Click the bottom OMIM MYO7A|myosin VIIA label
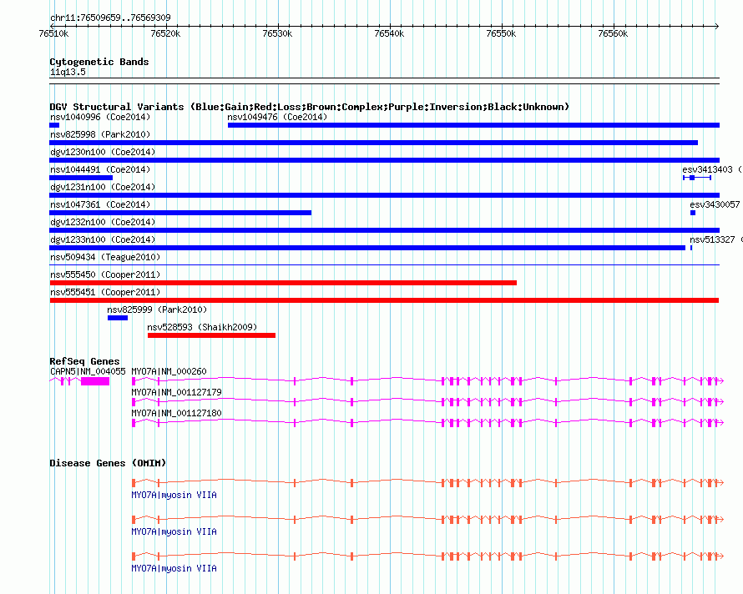This screenshot has height=594, width=743. point(174,568)
